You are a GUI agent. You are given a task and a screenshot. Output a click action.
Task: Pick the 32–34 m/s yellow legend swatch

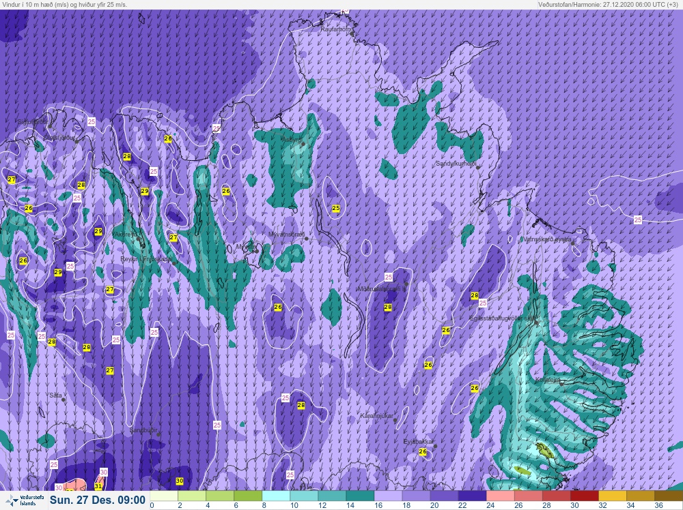613,496
